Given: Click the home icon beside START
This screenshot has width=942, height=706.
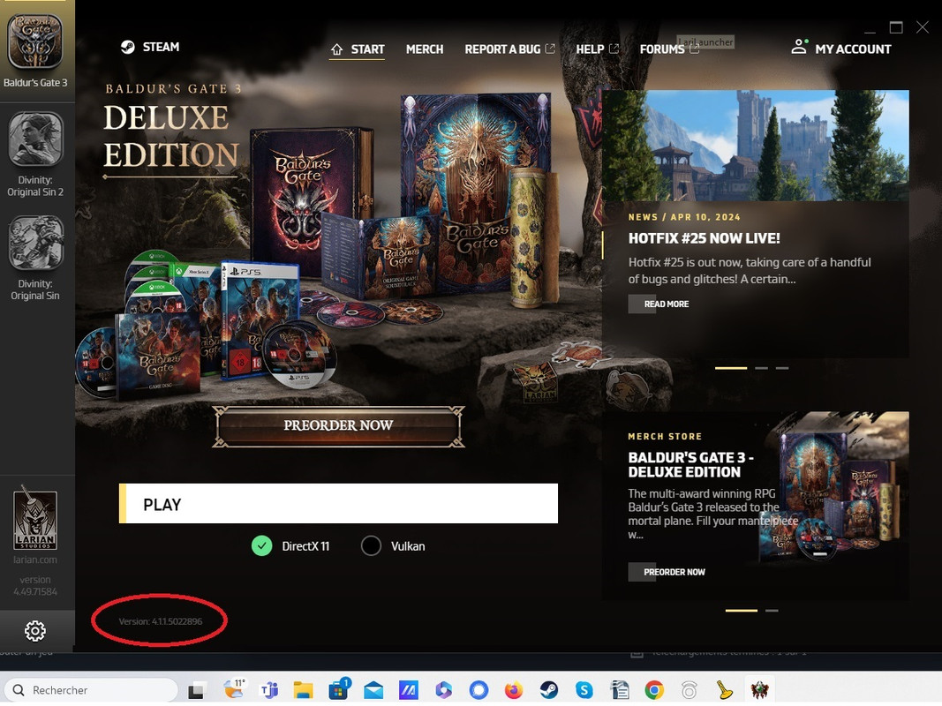Looking at the screenshot, I should click(336, 49).
